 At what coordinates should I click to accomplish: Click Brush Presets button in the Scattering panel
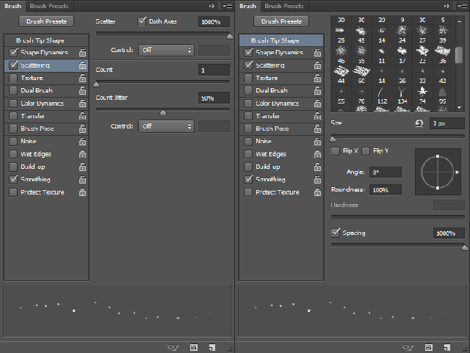coord(46,22)
